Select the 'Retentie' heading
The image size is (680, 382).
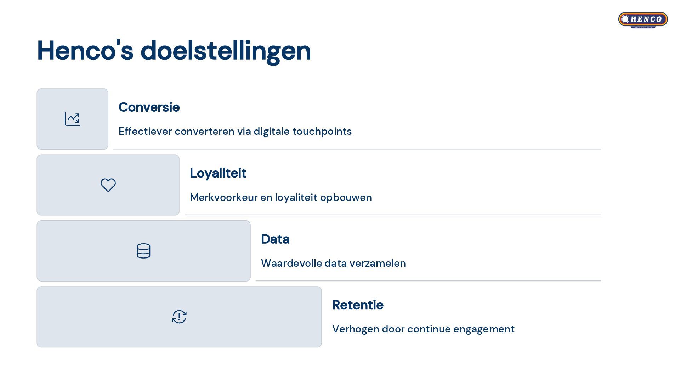point(358,305)
